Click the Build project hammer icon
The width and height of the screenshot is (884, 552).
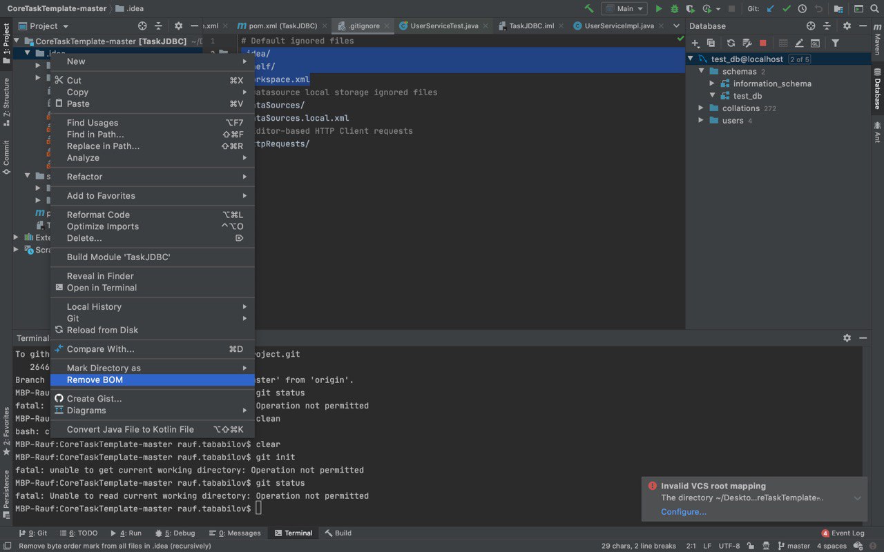pyautogui.click(x=588, y=9)
